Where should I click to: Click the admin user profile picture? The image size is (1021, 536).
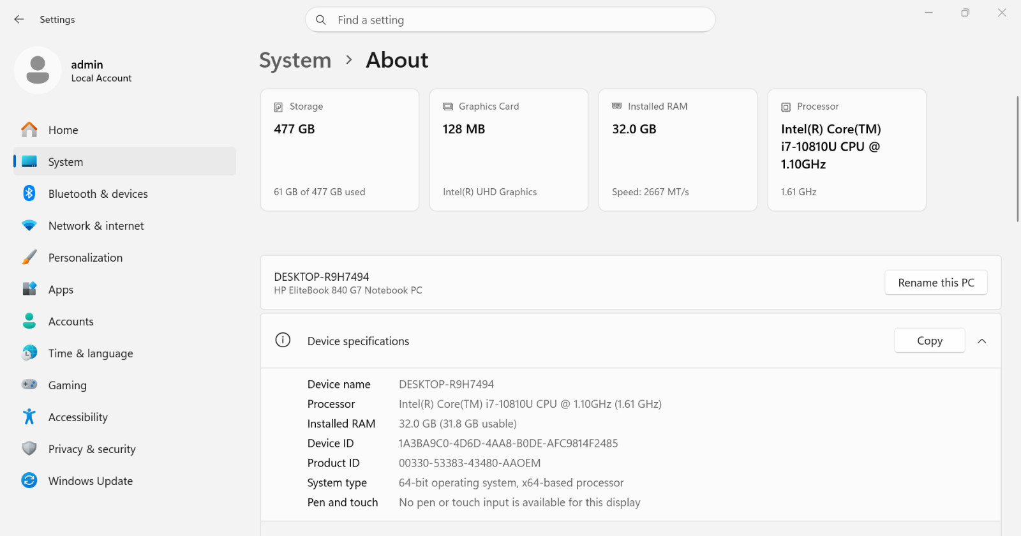38,70
